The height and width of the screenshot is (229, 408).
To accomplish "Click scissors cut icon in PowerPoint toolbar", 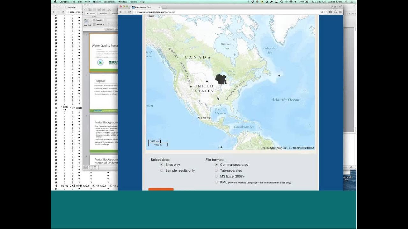I will 109,10.
